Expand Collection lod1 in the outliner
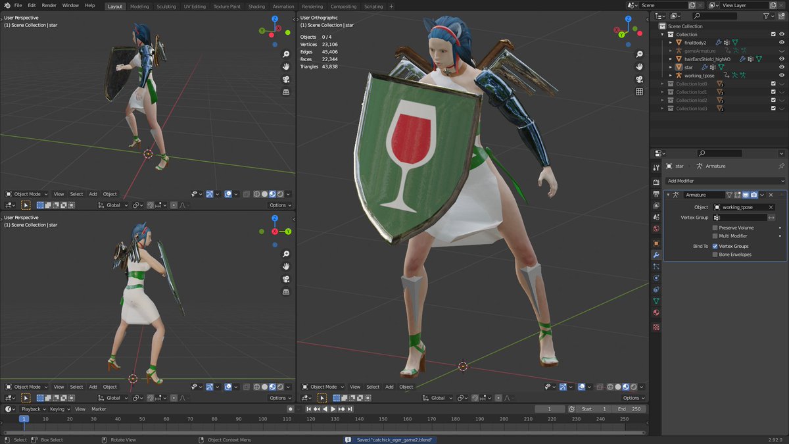The height and width of the screenshot is (444, 789). pos(663,92)
